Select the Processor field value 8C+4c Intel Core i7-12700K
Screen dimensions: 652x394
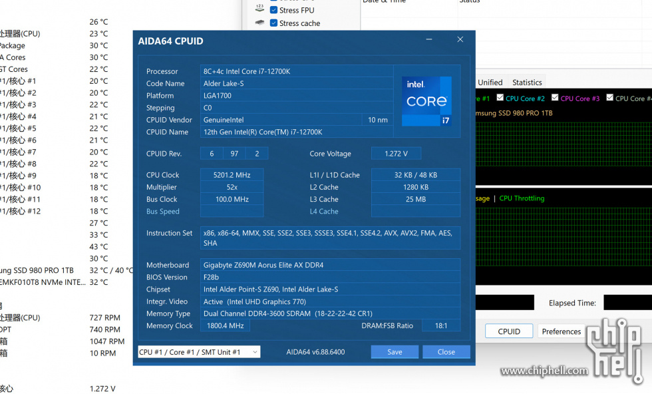point(297,71)
